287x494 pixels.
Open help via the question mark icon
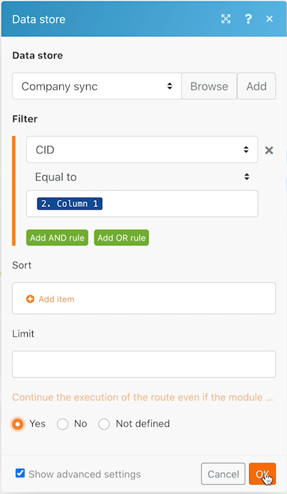coord(248,19)
